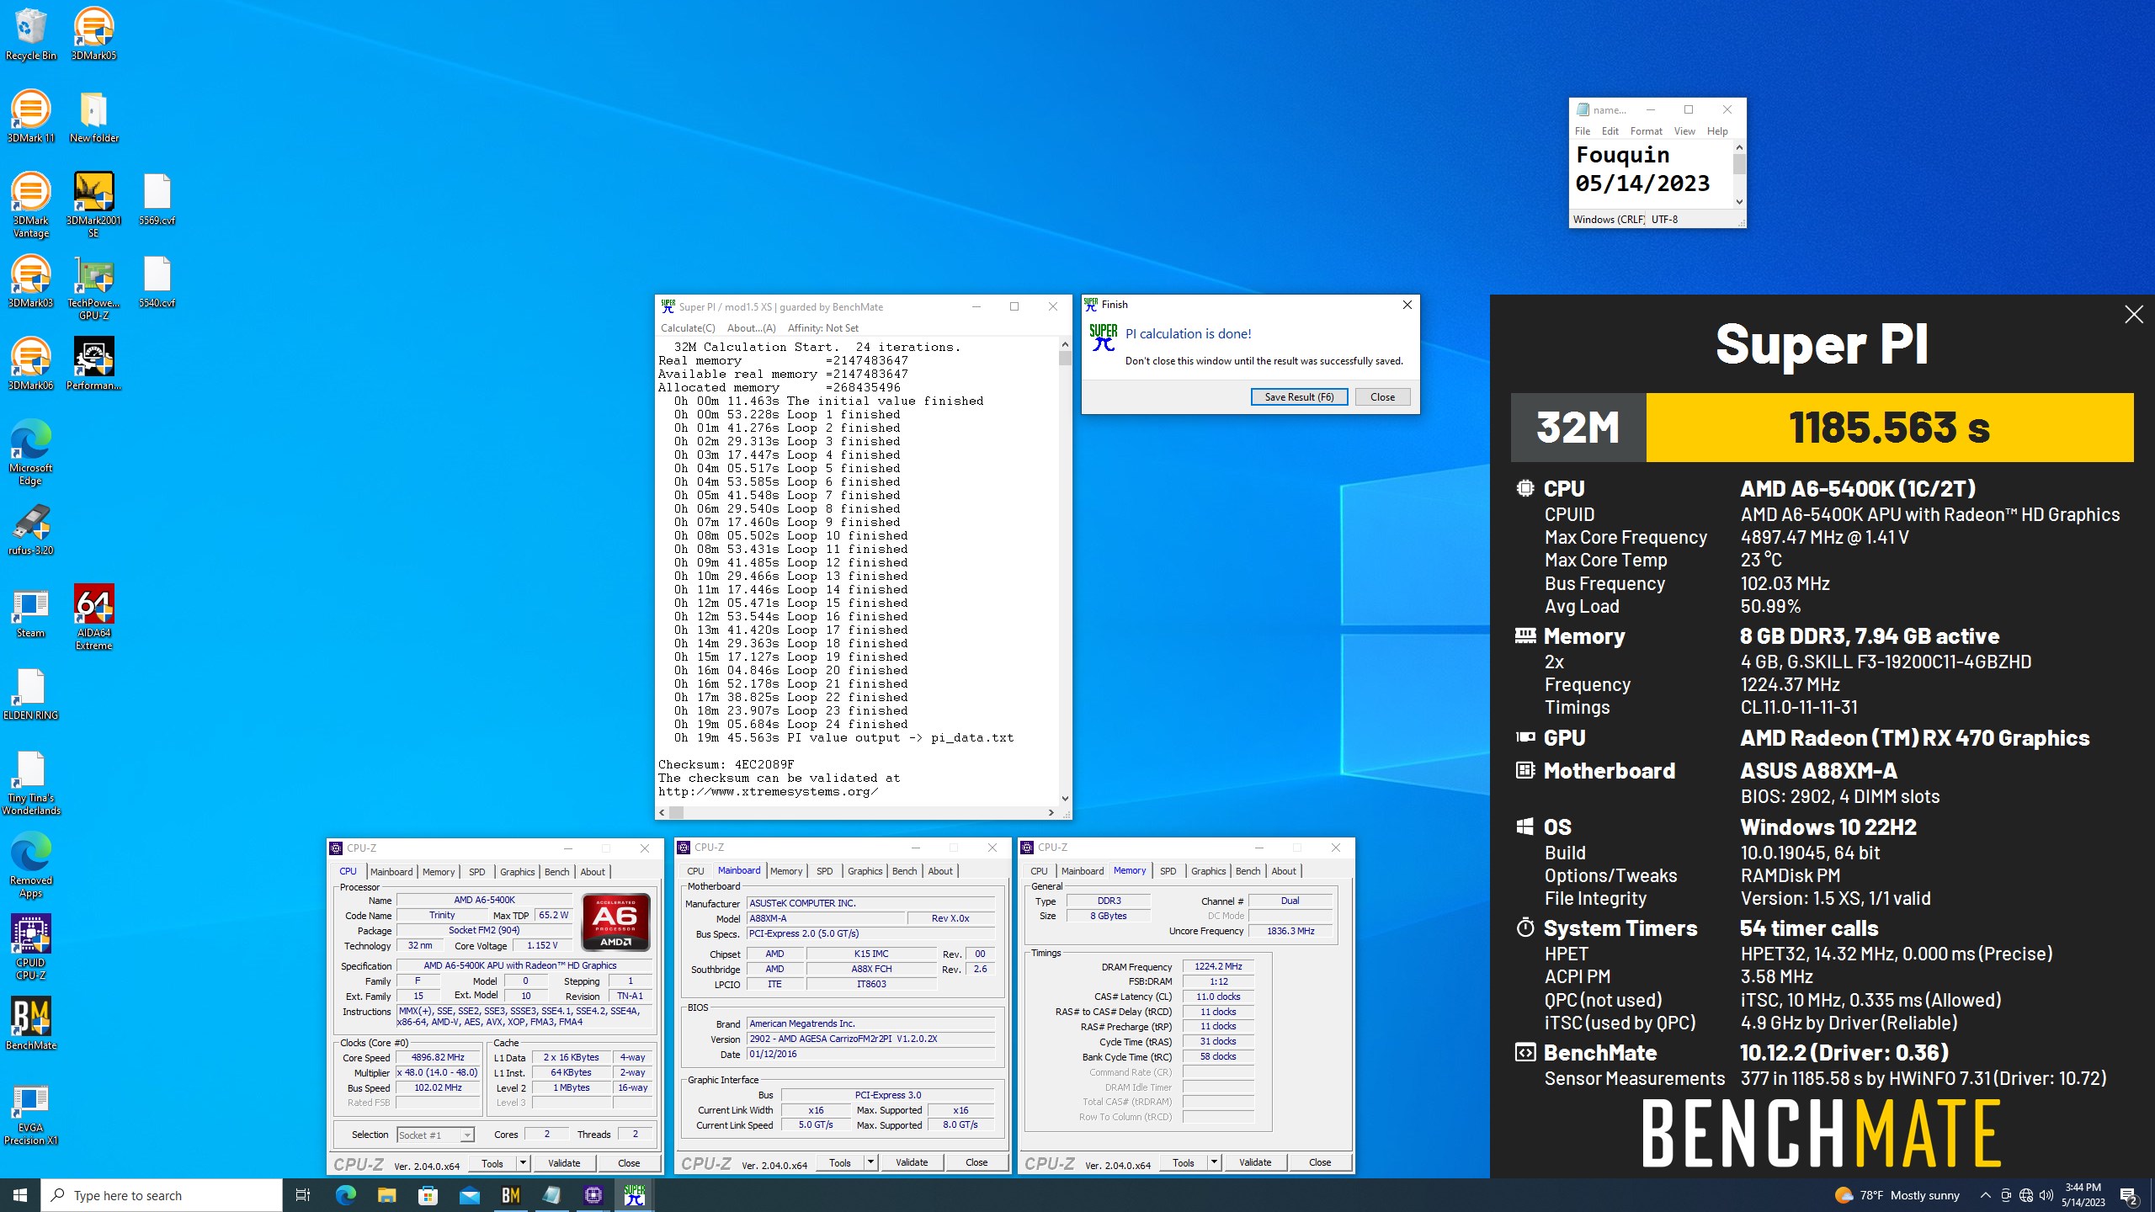Select the New folder desktop icon
Screen dimensions: 2155x1212
[x=93, y=117]
